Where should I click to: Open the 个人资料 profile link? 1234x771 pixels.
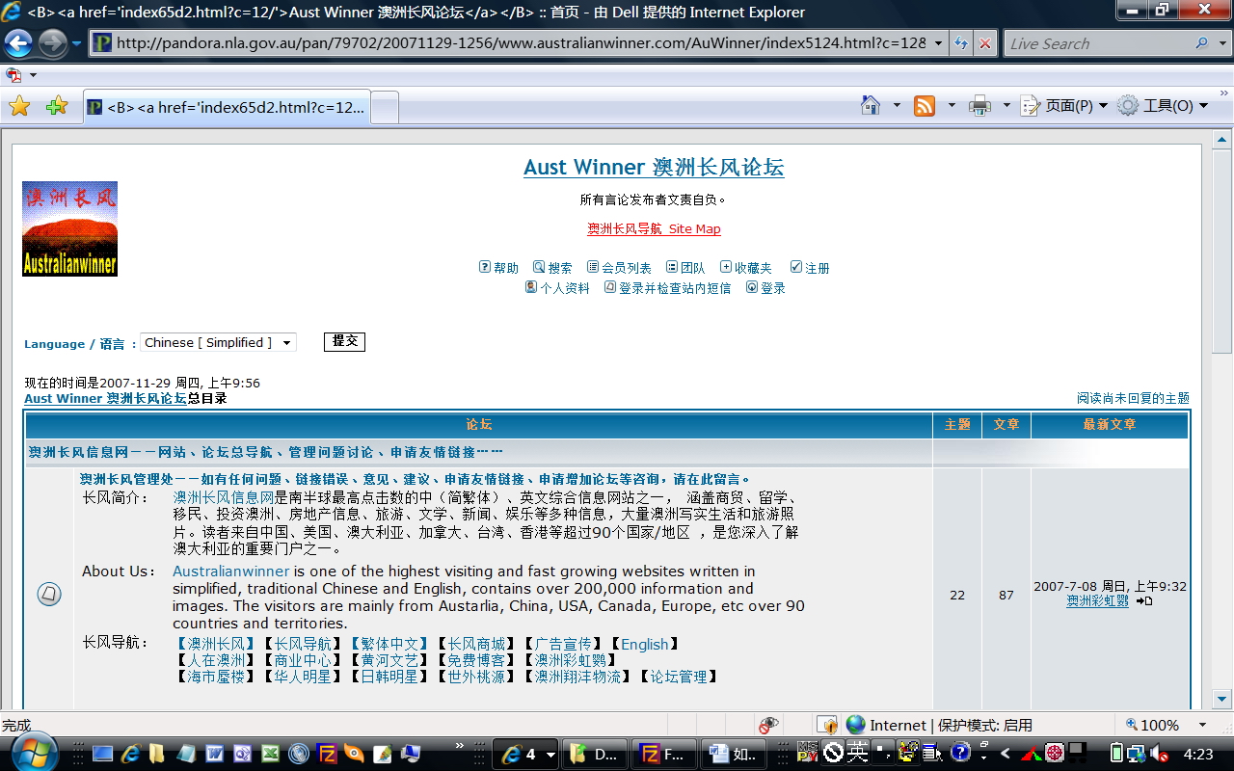(557, 287)
